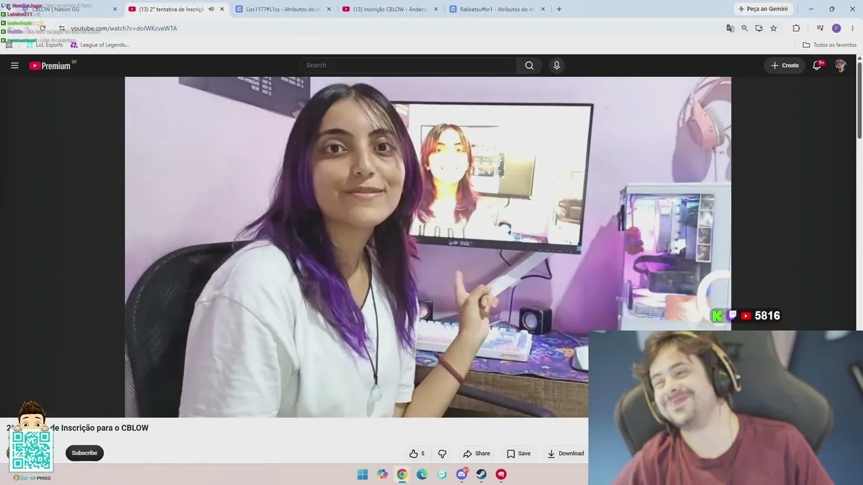Screen dimensions: 863x485
Task: Close the Inscrição CBLOW - Anders tab
Action: [436, 9]
